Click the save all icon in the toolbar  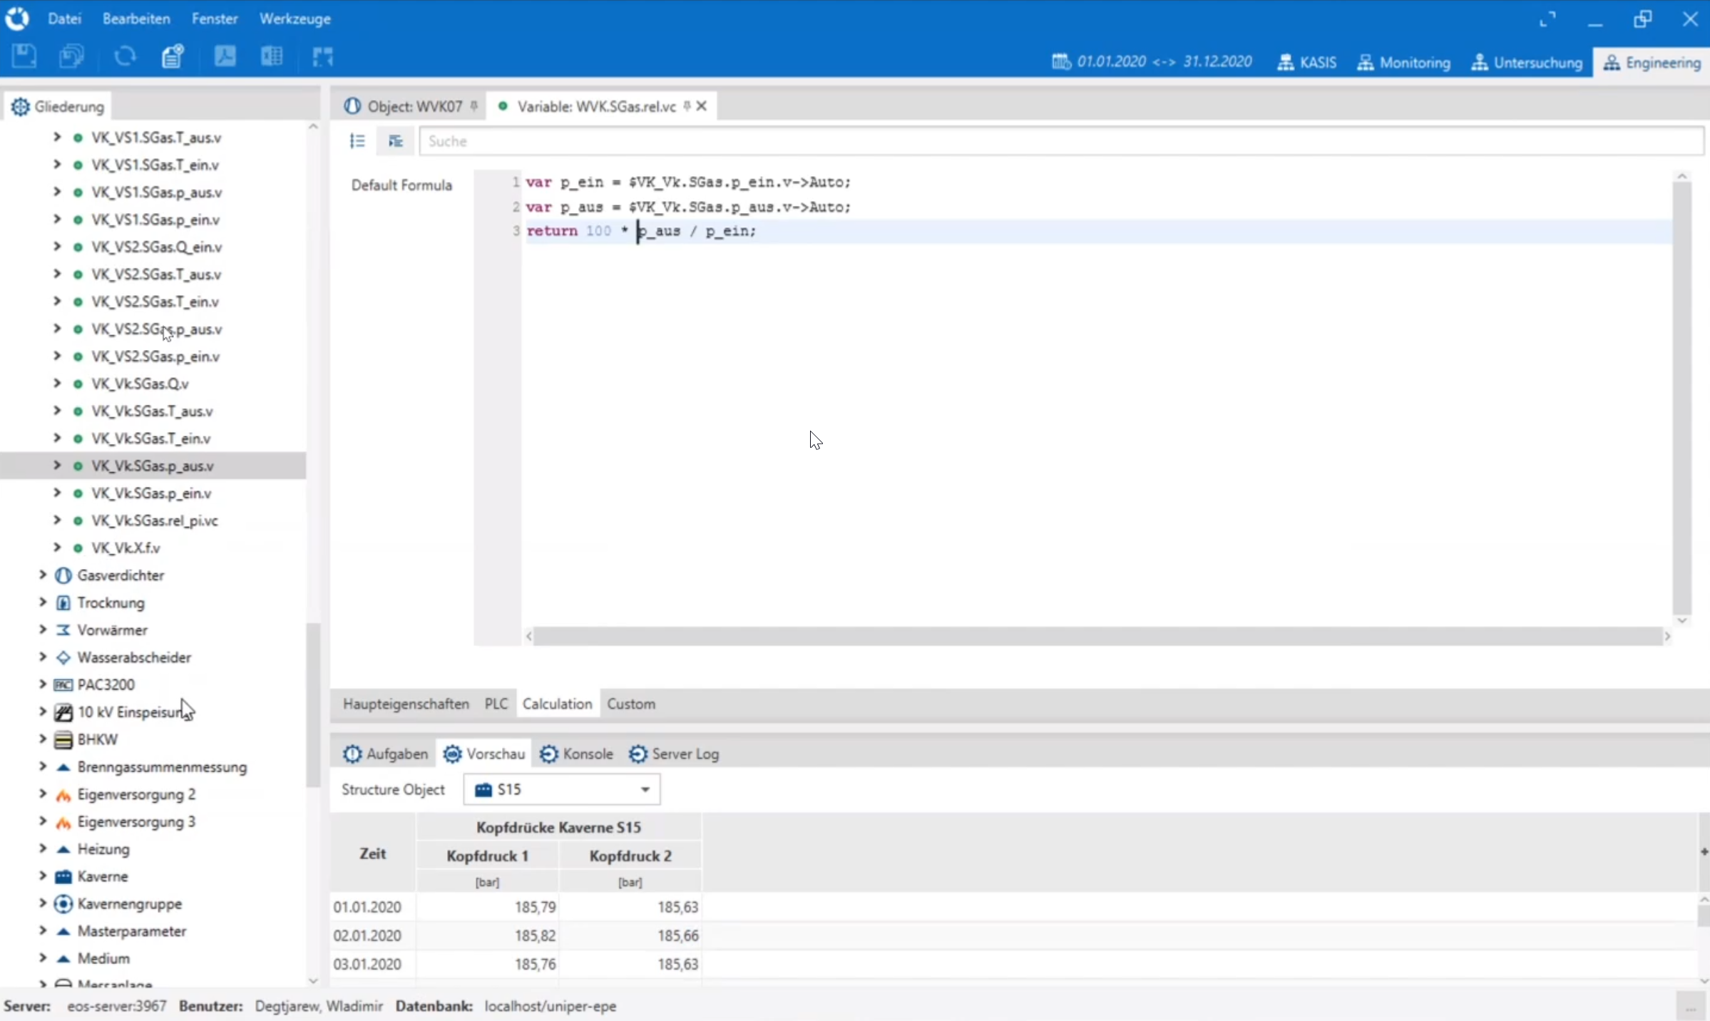tap(71, 56)
